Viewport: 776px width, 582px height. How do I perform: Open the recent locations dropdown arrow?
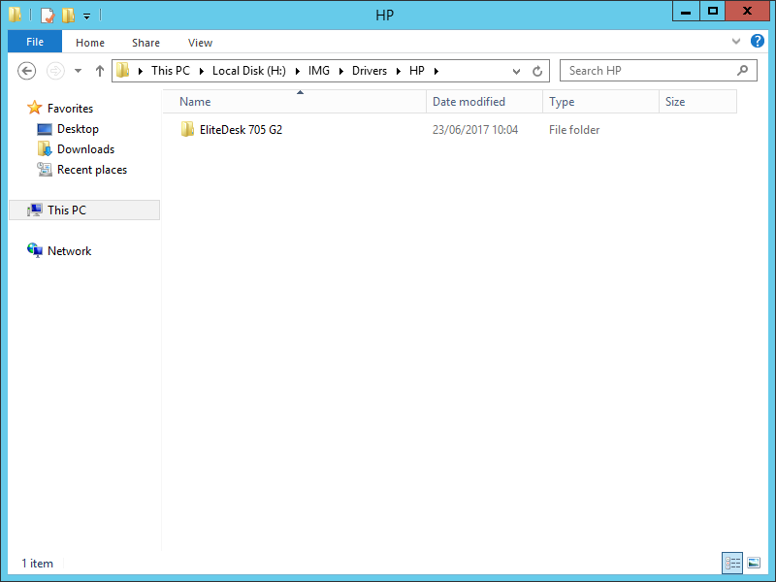pos(79,71)
